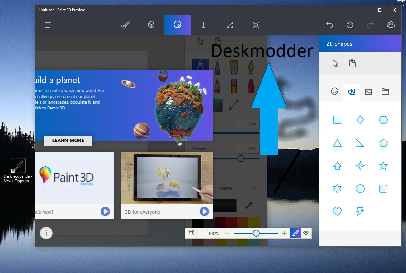Open the Matte material dropdown
Image resolution: width=406 pixels, height=273 pixels.
tap(238, 188)
